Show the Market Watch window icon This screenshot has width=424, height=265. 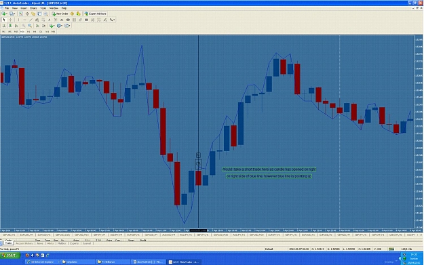coord(21,14)
